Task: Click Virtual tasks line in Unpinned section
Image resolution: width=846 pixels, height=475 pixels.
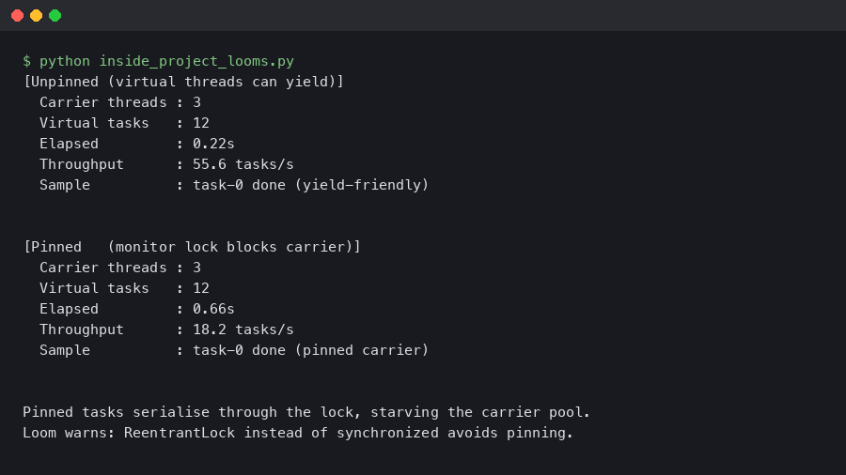Action: 124,123
